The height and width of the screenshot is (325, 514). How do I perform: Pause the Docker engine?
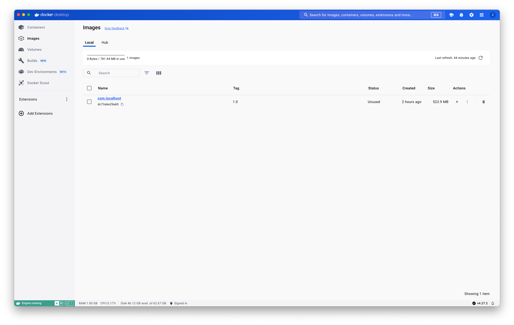tap(61, 303)
